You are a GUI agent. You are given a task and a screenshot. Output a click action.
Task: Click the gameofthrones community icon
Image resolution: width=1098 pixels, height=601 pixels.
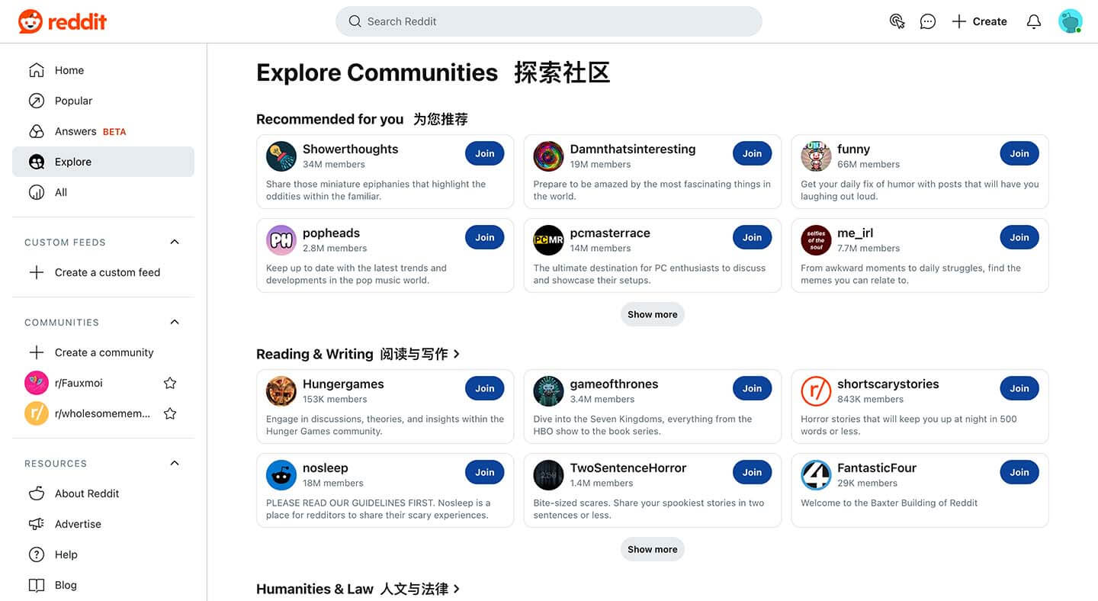click(x=548, y=391)
